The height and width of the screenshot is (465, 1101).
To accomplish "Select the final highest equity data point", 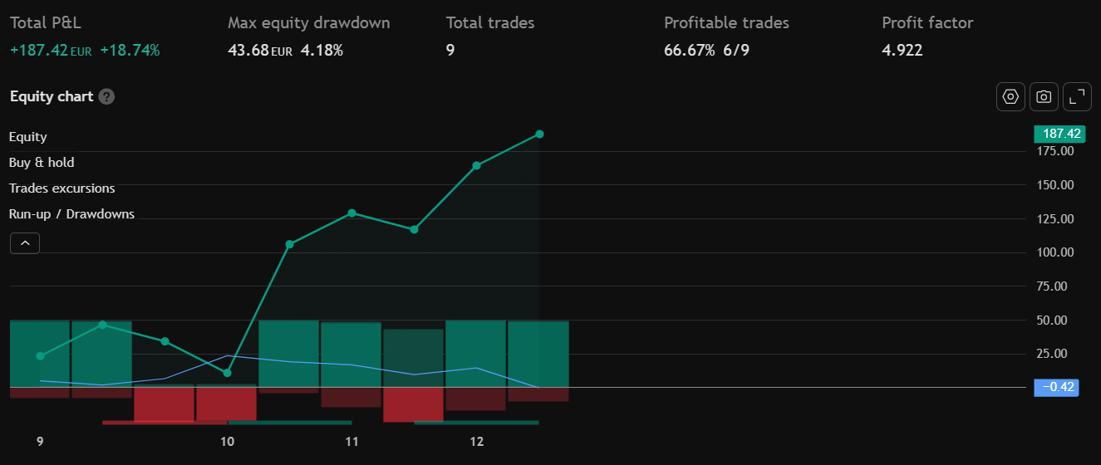I will click(539, 134).
